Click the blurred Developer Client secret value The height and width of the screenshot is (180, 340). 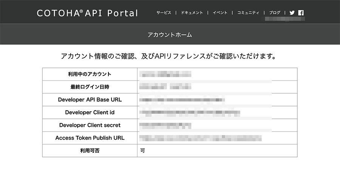[x=165, y=126]
